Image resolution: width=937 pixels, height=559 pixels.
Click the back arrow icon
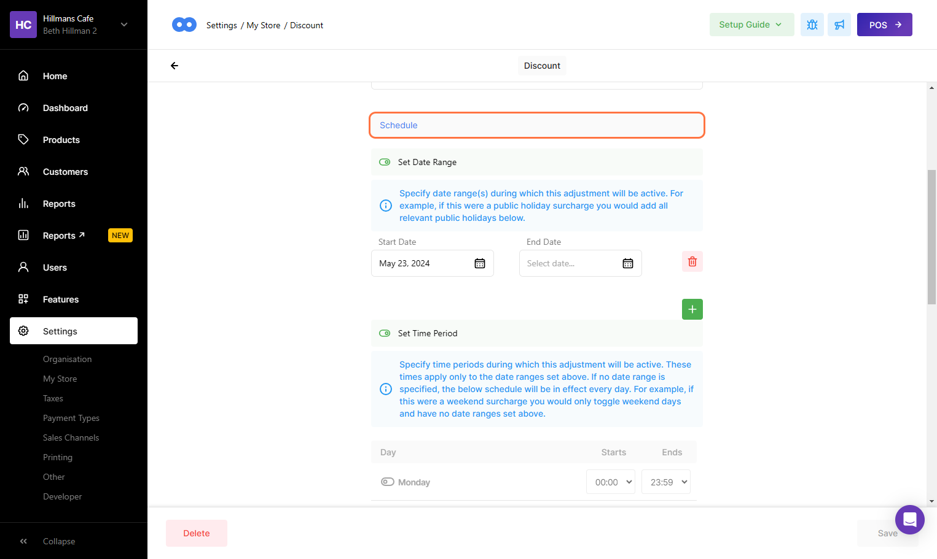click(x=174, y=66)
